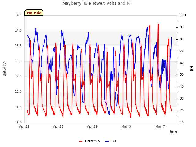This screenshot has width=196, height=147.
Task: Click the 14.5 voltage tick label
Action: pos(18,15)
